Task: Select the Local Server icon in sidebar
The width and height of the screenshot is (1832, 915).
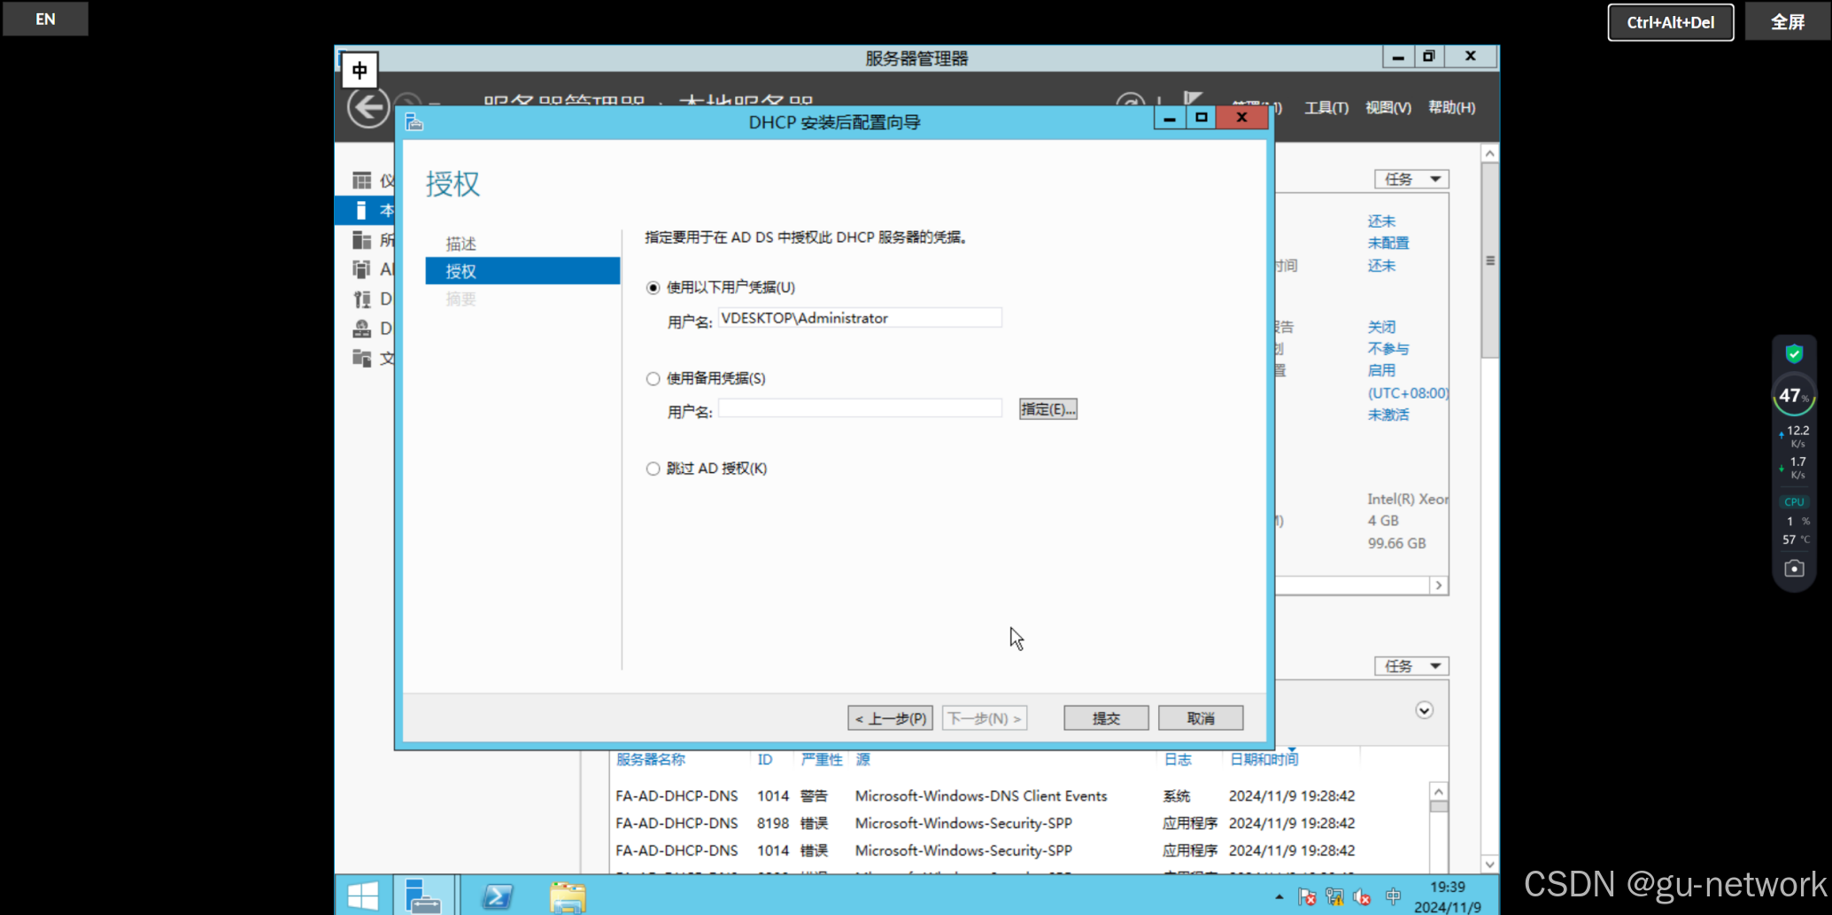Action: 361,210
